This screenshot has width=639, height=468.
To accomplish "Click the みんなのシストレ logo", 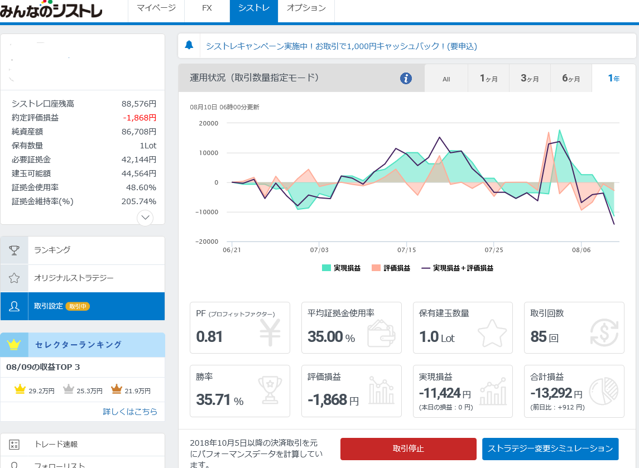I will [x=51, y=10].
